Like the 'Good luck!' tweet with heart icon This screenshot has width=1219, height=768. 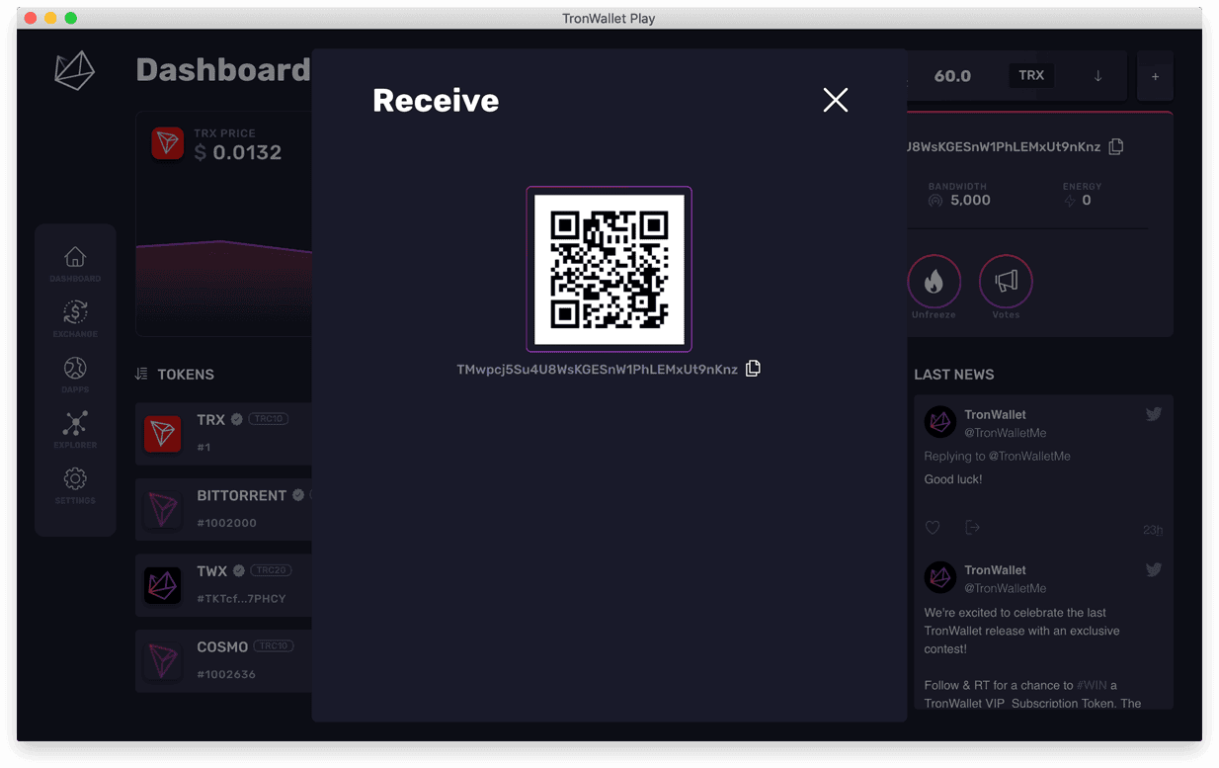click(x=933, y=528)
